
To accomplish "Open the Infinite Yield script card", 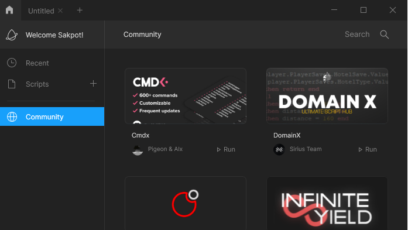I will pos(327,203).
